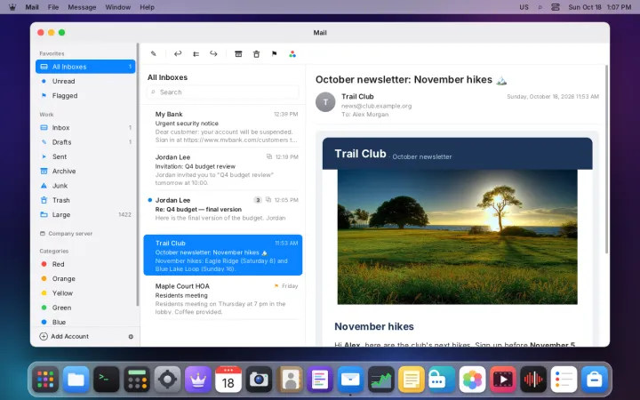Image resolution: width=640 pixels, height=400 pixels.
Task: Filter by Green category
Action: tap(85, 308)
